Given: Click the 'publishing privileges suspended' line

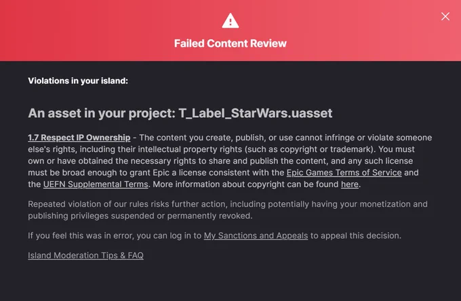Looking at the screenshot, I should tap(140, 216).
